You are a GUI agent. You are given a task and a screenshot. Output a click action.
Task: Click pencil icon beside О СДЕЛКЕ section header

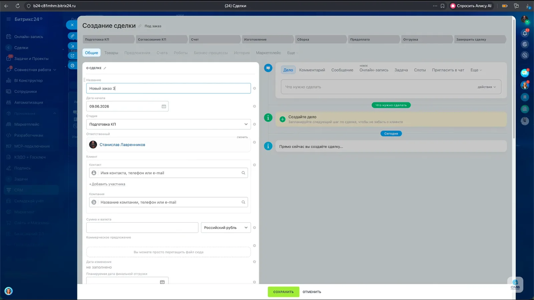(x=105, y=68)
